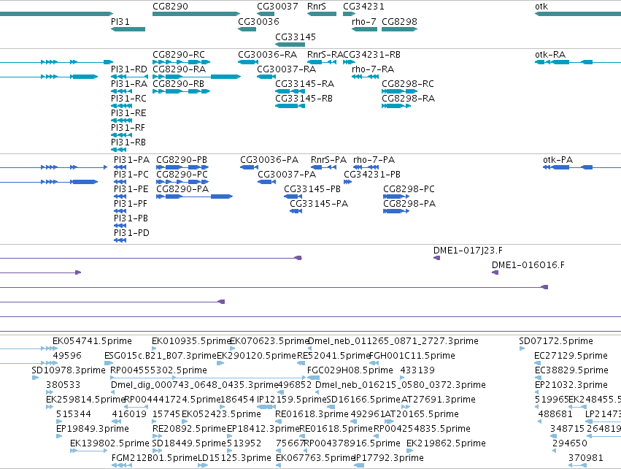The height and width of the screenshot is (469, 621).
Task: Select the CG8290-RB transcript
Action: pyautogui.click(x=181, y=91)
